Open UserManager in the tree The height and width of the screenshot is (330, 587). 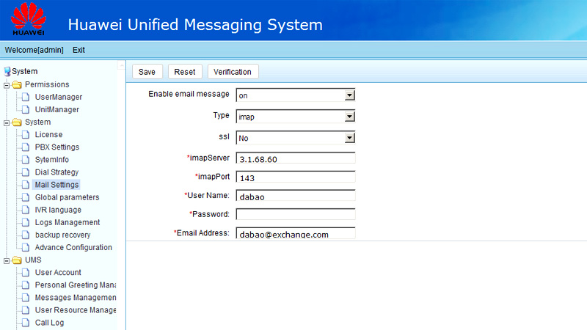pyautogui.click(x=59, y=97)
